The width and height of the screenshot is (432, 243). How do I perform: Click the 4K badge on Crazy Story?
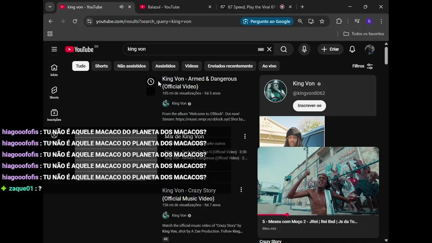pyautogui.click(x=165, y=239)
